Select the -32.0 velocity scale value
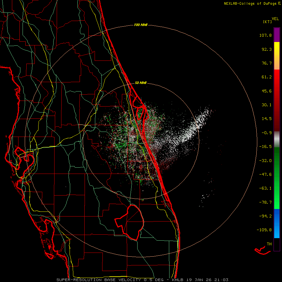The image size is (282, 282). 265,161
